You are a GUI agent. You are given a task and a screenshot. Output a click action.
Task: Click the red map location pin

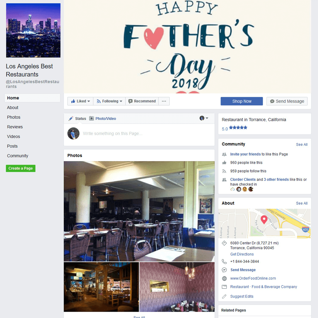[264, 220]
